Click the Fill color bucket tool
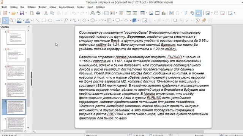This screenshot has height=136, width=243. [28, 20]
